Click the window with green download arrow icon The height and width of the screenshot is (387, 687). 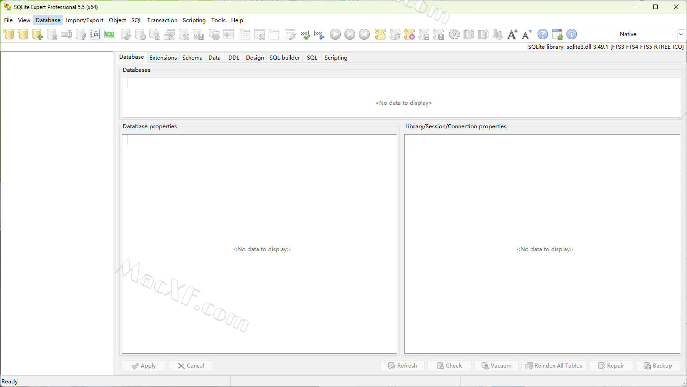point(557,34)
